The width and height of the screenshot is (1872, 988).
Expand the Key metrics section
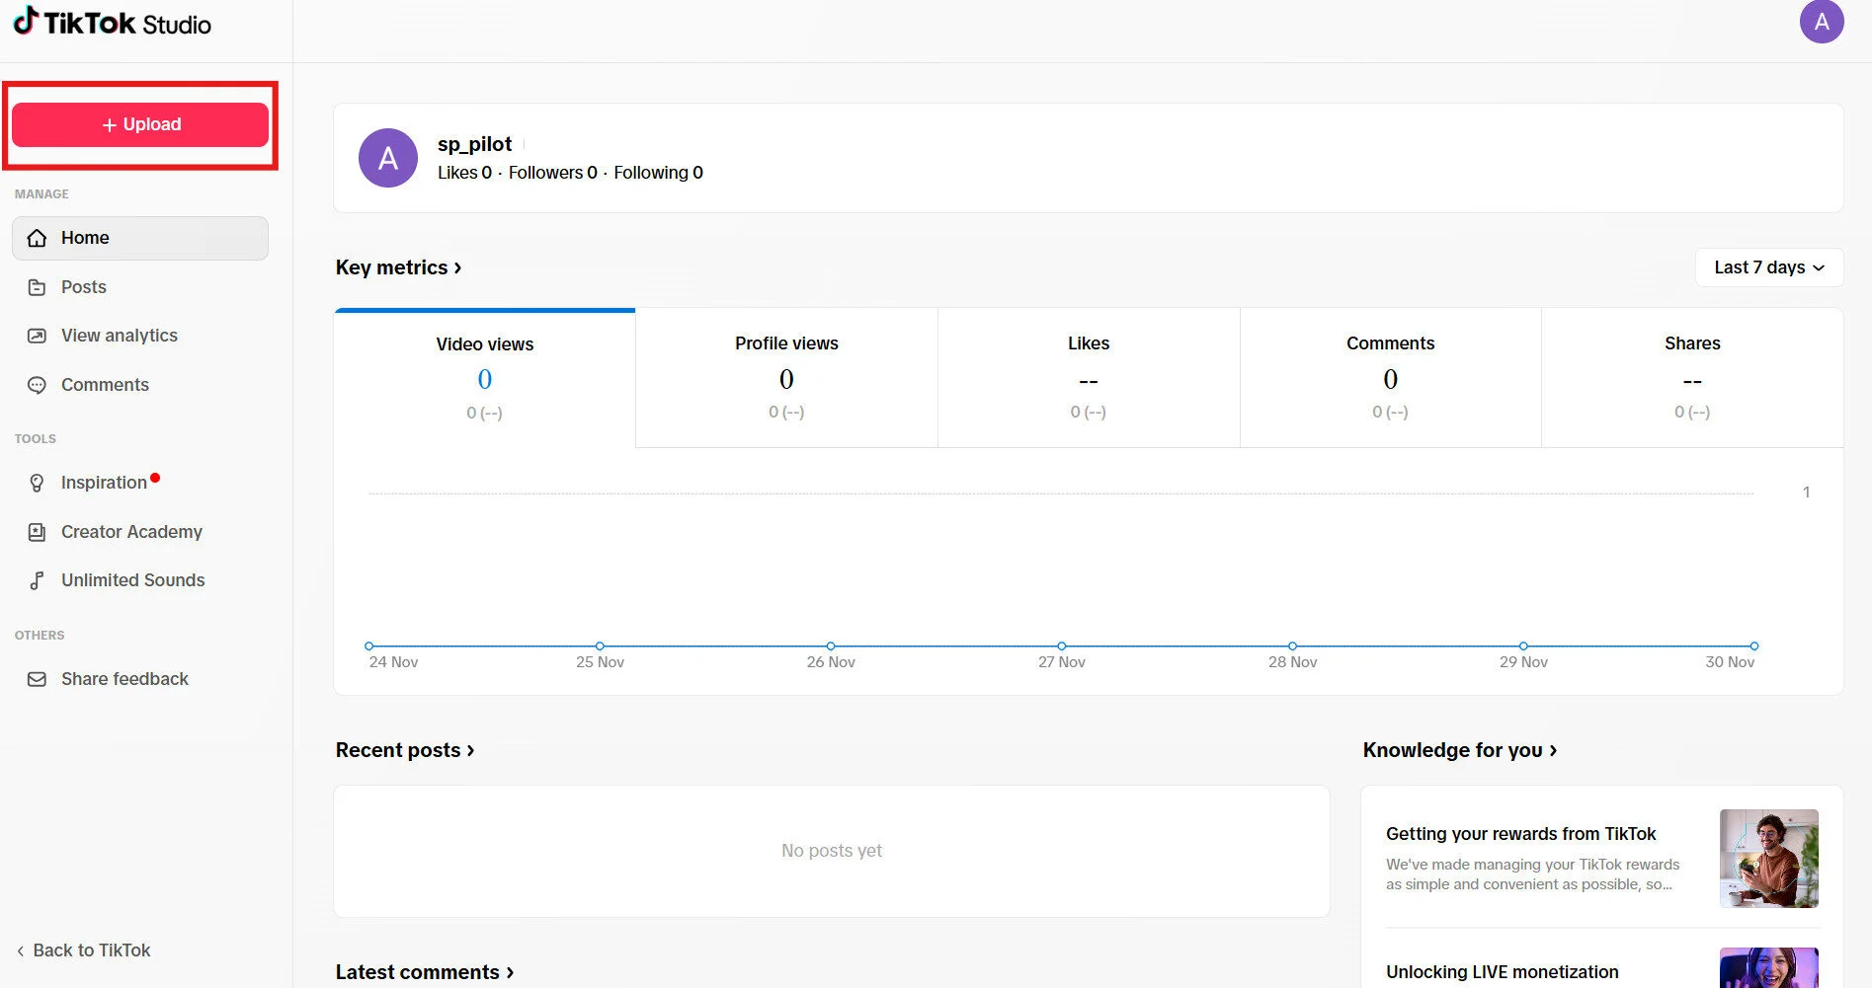point(398,267)
